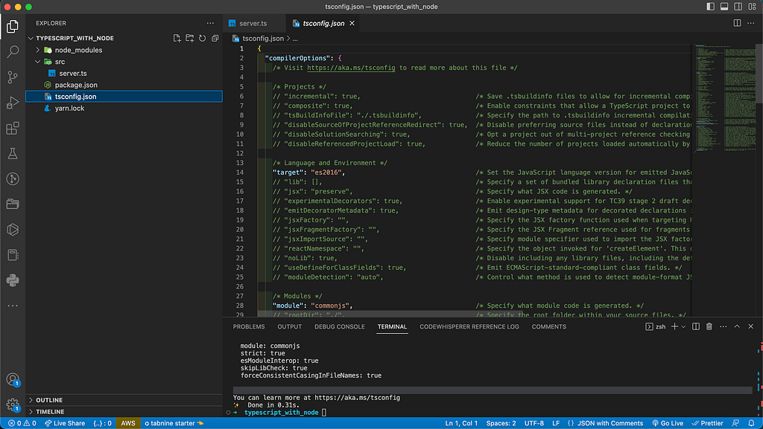Open terminal panel more actions
Image resolution: width=763 pixels, height=429 pixels.
723,326
